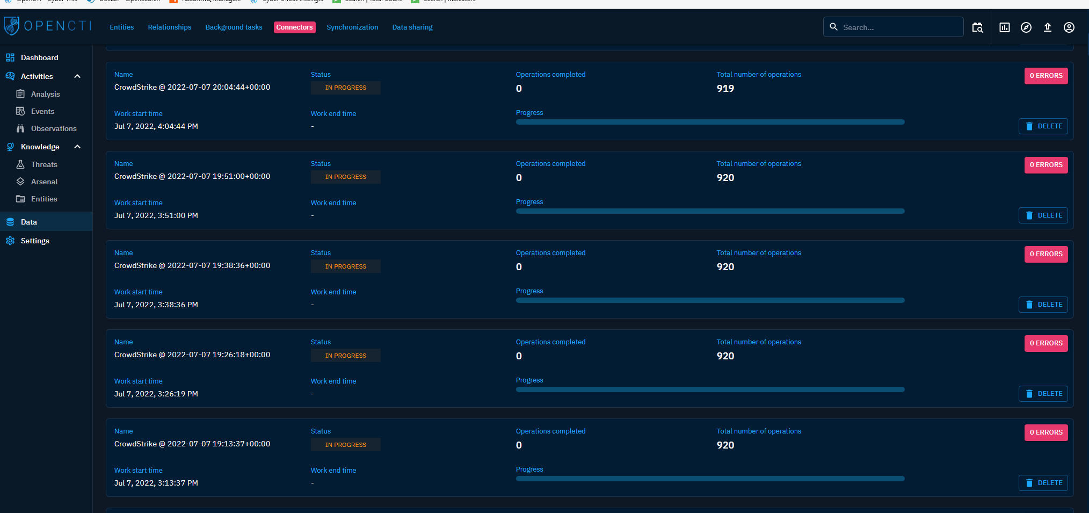Click the import/upload icon in the top bar
Image resolution: width=1089 pixels, height=513 pixels.
point(1047,27)
